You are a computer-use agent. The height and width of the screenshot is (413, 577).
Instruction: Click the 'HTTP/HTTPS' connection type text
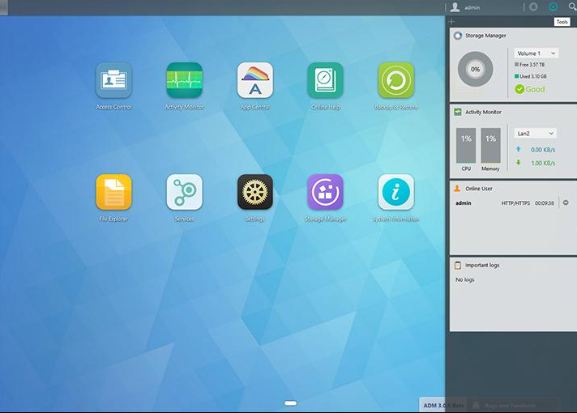pyautogui.click(x=515, y=203)
